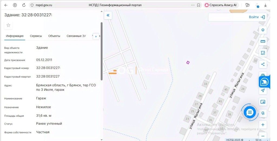Click the cadastral number value 32:28:0031227:
277x141 pixels.
(48, 68)
